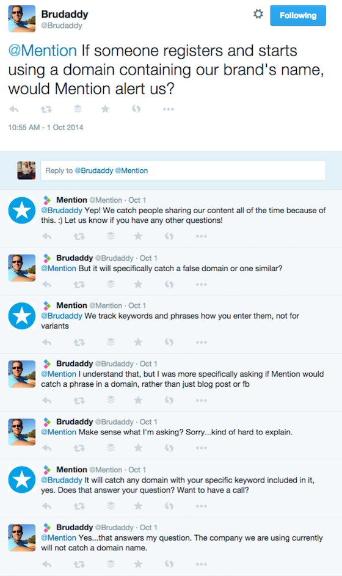Screen dimensions: 342x576
Task: Click the swirl icon under 'I understand that' tweet
Action: [x=169, y=401]
